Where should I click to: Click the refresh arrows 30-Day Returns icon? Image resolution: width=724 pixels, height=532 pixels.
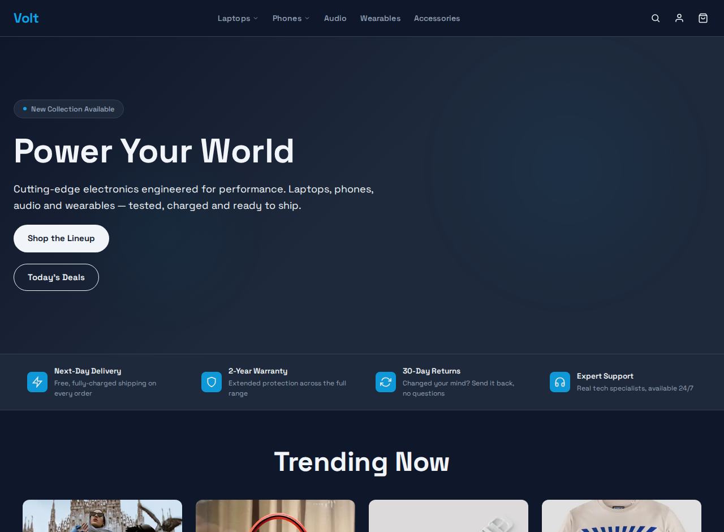click(386, 382)
